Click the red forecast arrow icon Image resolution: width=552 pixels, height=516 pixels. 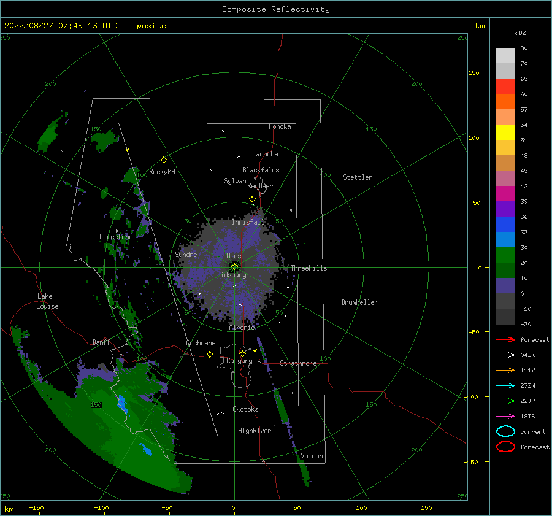click(x=505, y=339)
